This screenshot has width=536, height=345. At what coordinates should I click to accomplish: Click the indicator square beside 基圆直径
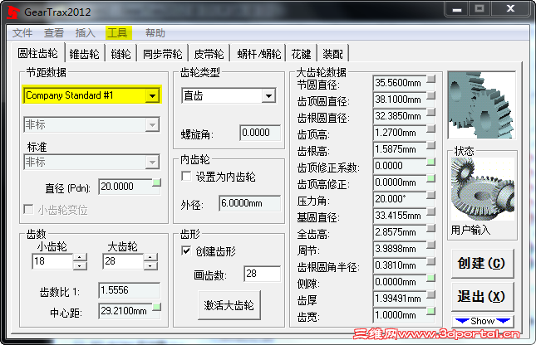431,211
